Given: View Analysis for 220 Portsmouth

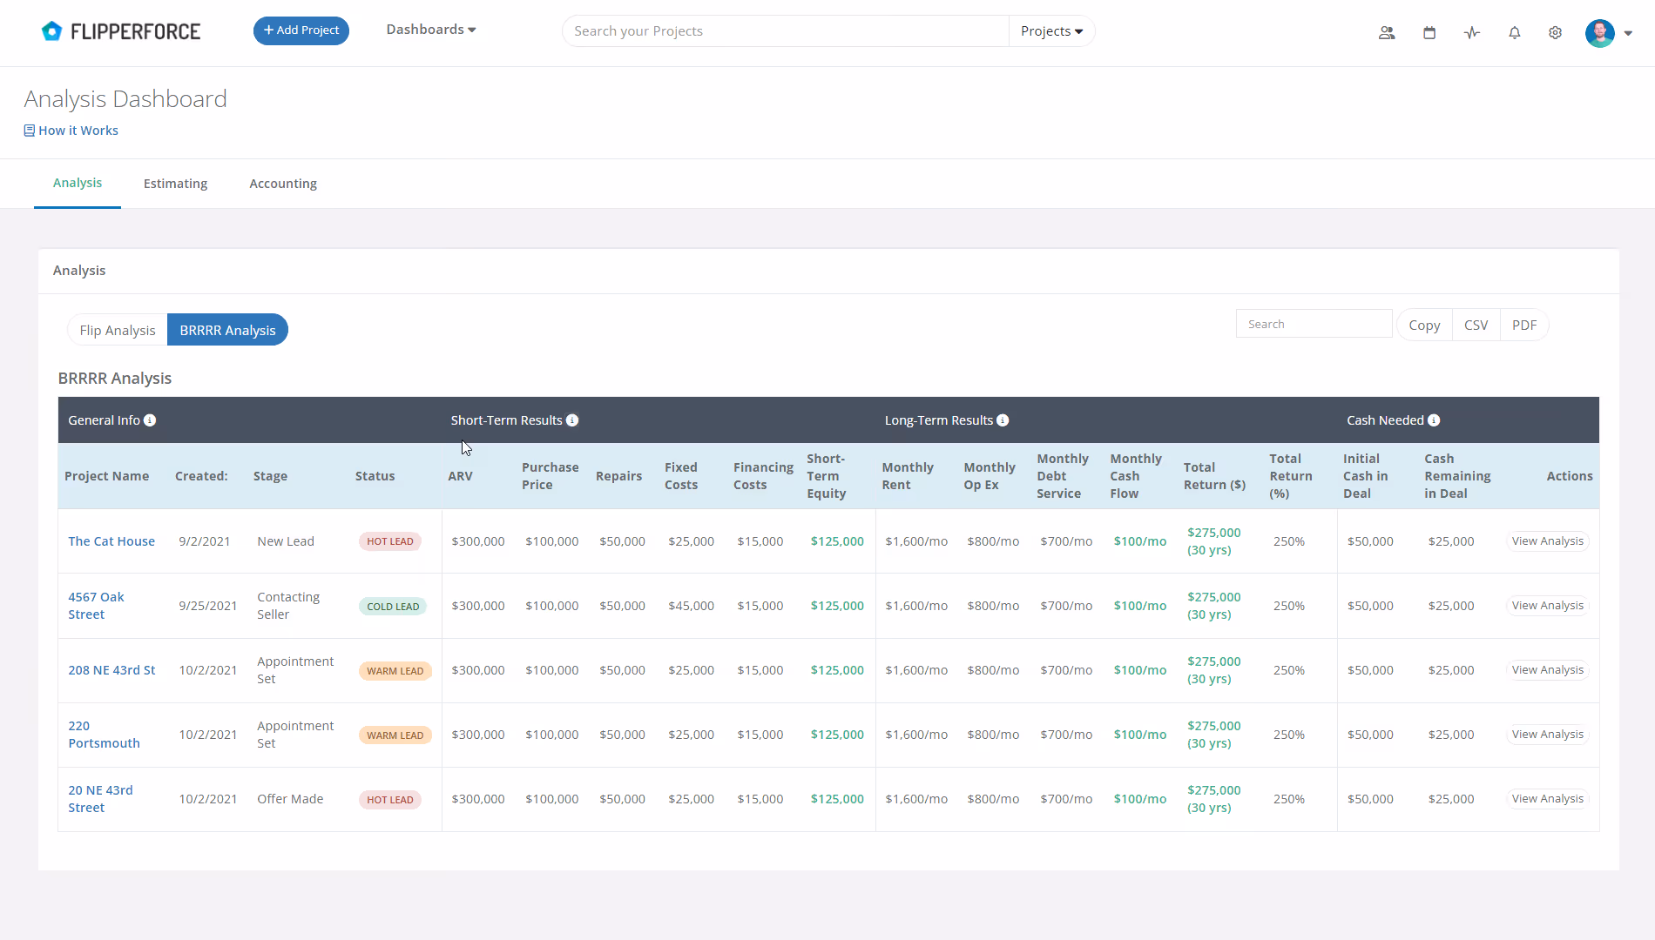Looking at the screenshot, I should point(1548,734).
